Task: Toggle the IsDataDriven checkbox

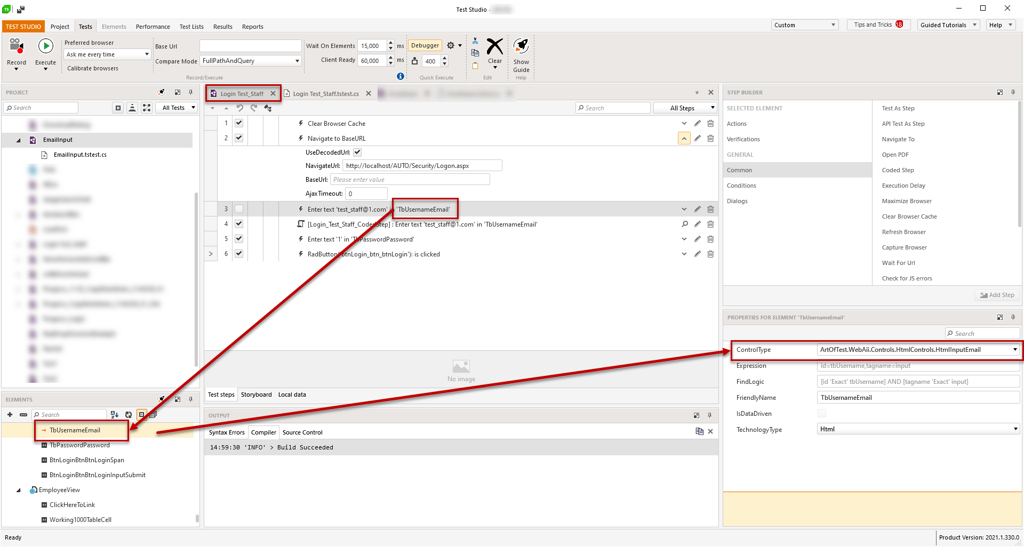Action: tap(822, 413)
